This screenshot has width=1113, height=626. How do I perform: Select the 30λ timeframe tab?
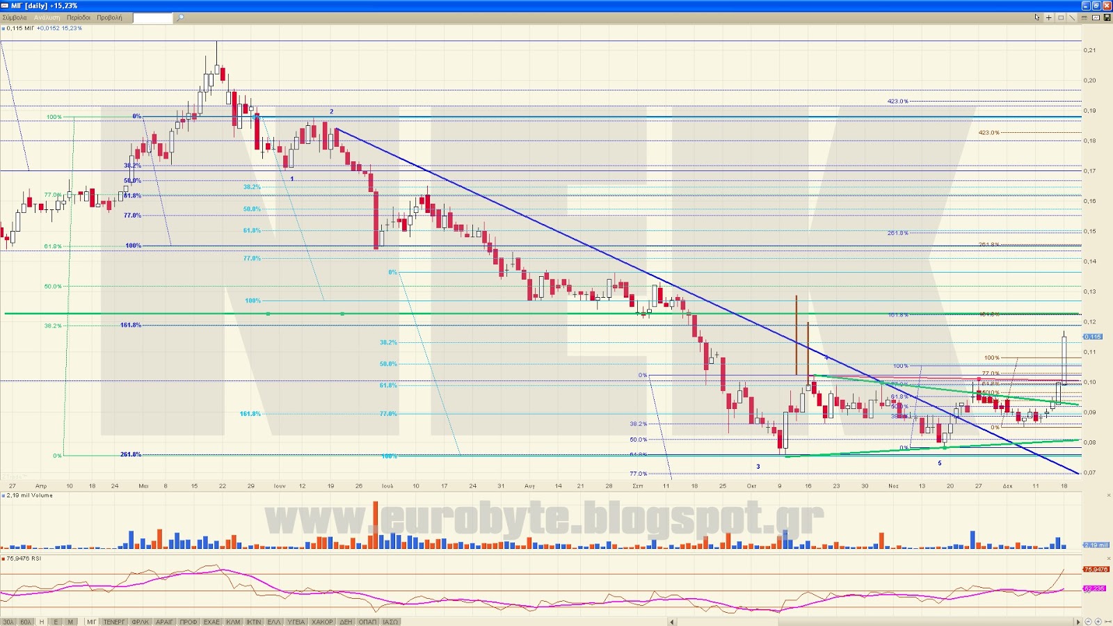[8, 622]
